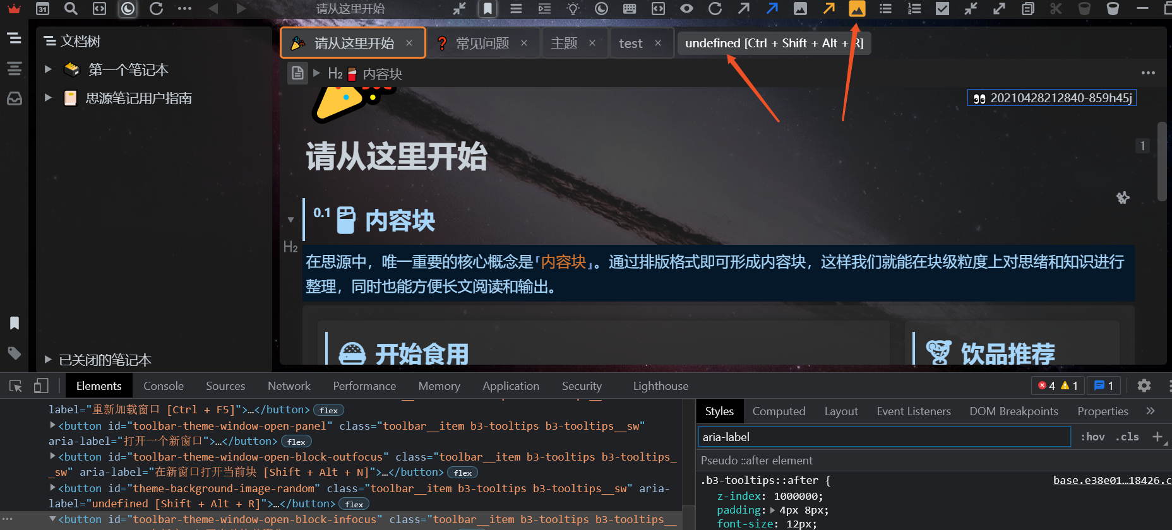The image size is (1172, 530).
Task: Click the document icon in the breadcrumb
Action: [297, 73]
